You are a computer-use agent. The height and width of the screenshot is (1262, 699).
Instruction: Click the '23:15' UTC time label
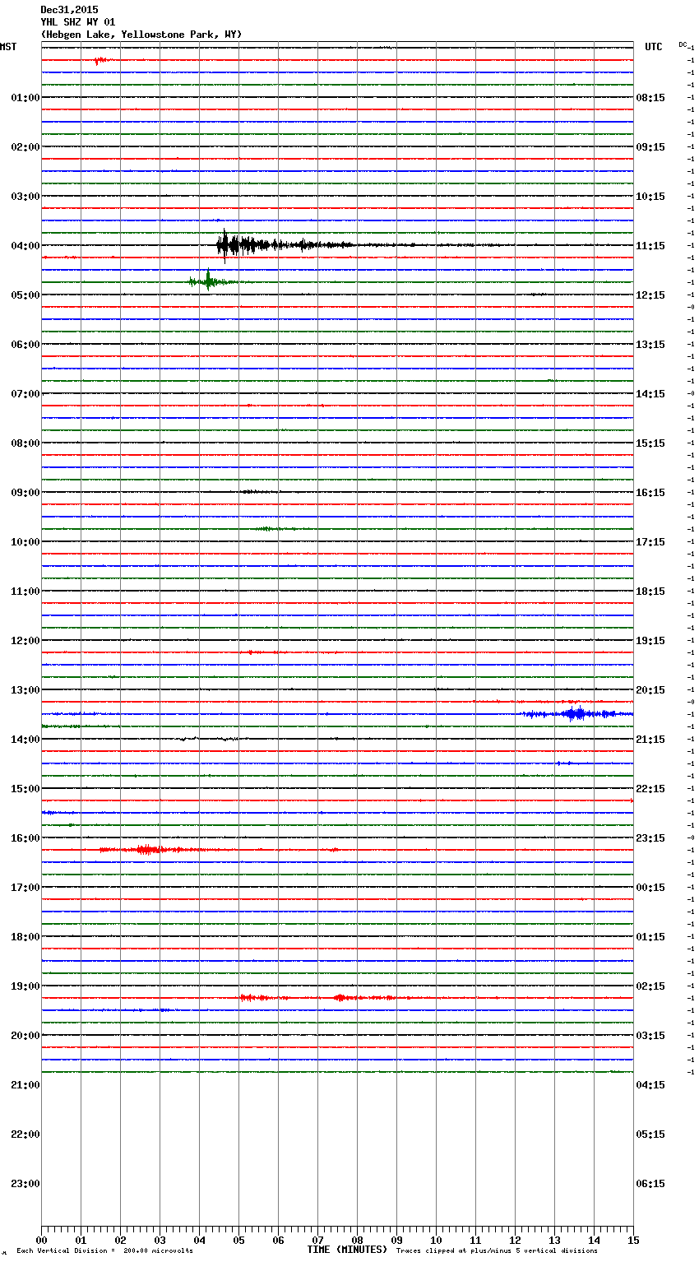point(650,838)
